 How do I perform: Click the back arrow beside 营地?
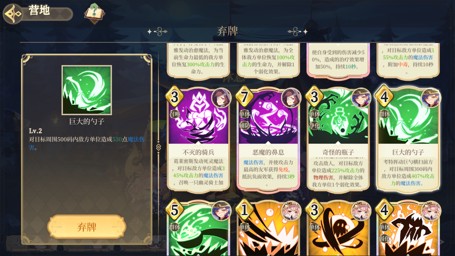[x=13, y=14]
